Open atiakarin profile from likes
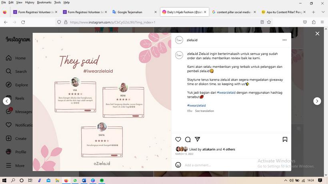 point(209,149)
